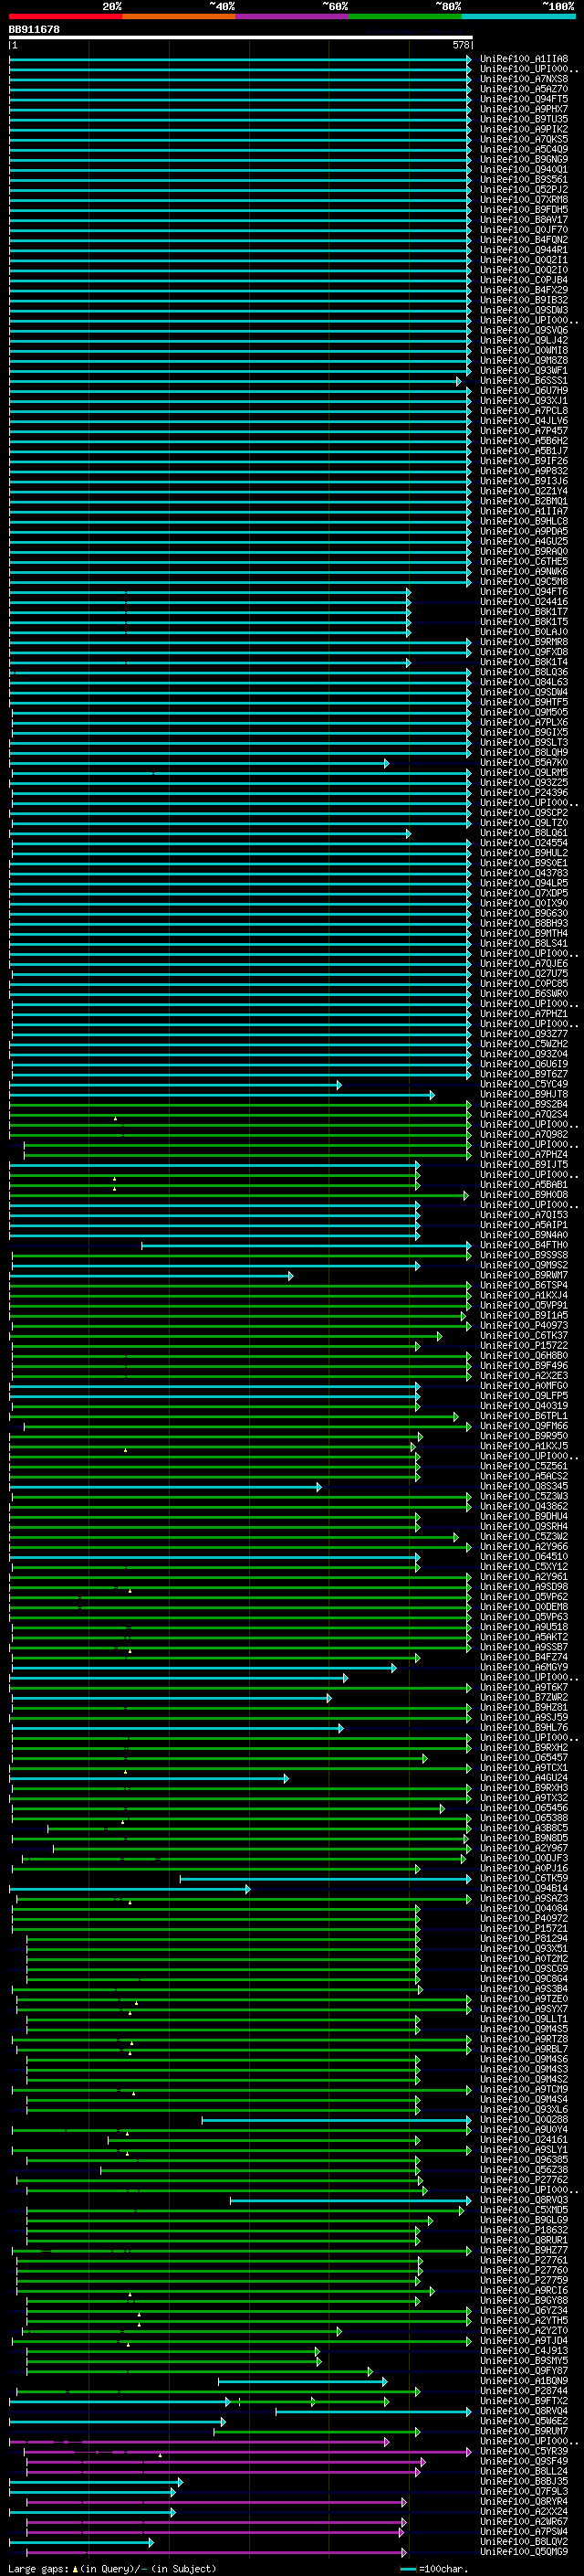Open hit UniRef100_A7NXS8
Image resolution: width=584 pixels, height=2576 pixels.
click(524, 79)
